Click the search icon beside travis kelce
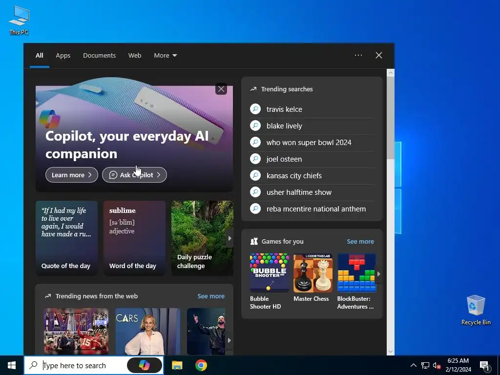500x375 pixels. click(255, 109)
